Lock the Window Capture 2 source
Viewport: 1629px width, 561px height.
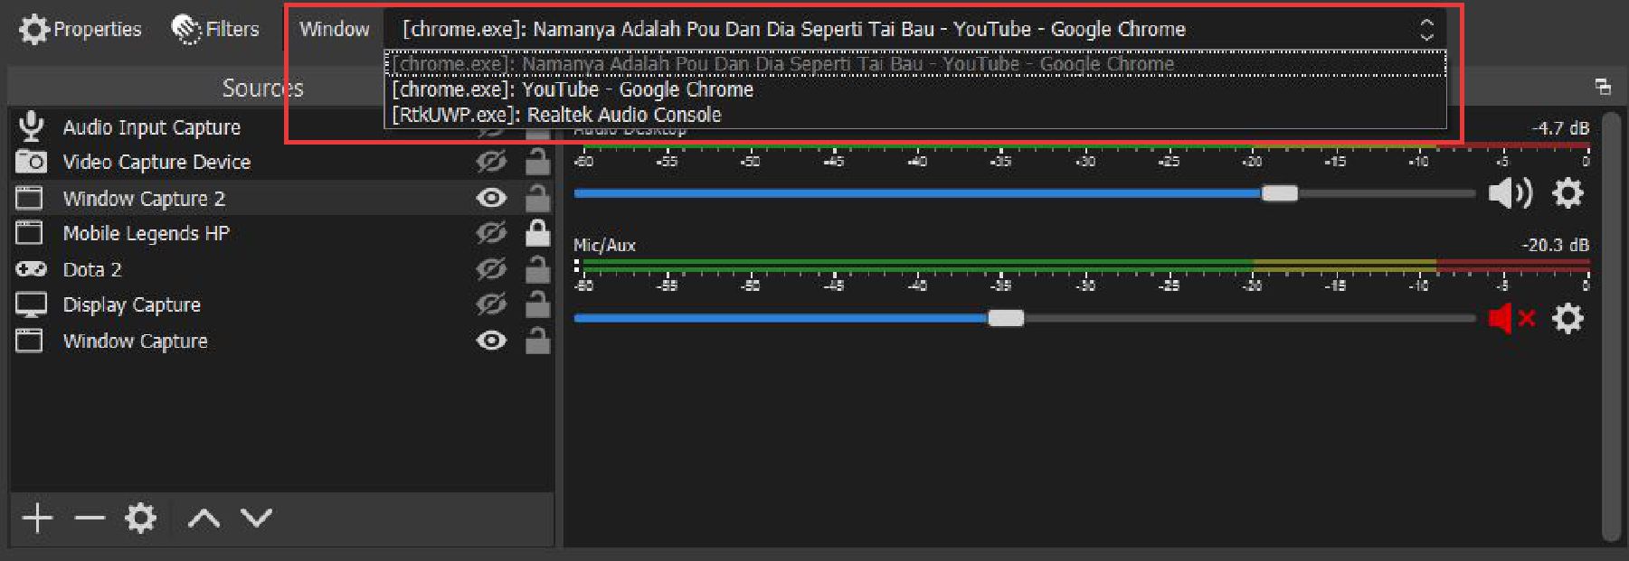pos(538,197)
